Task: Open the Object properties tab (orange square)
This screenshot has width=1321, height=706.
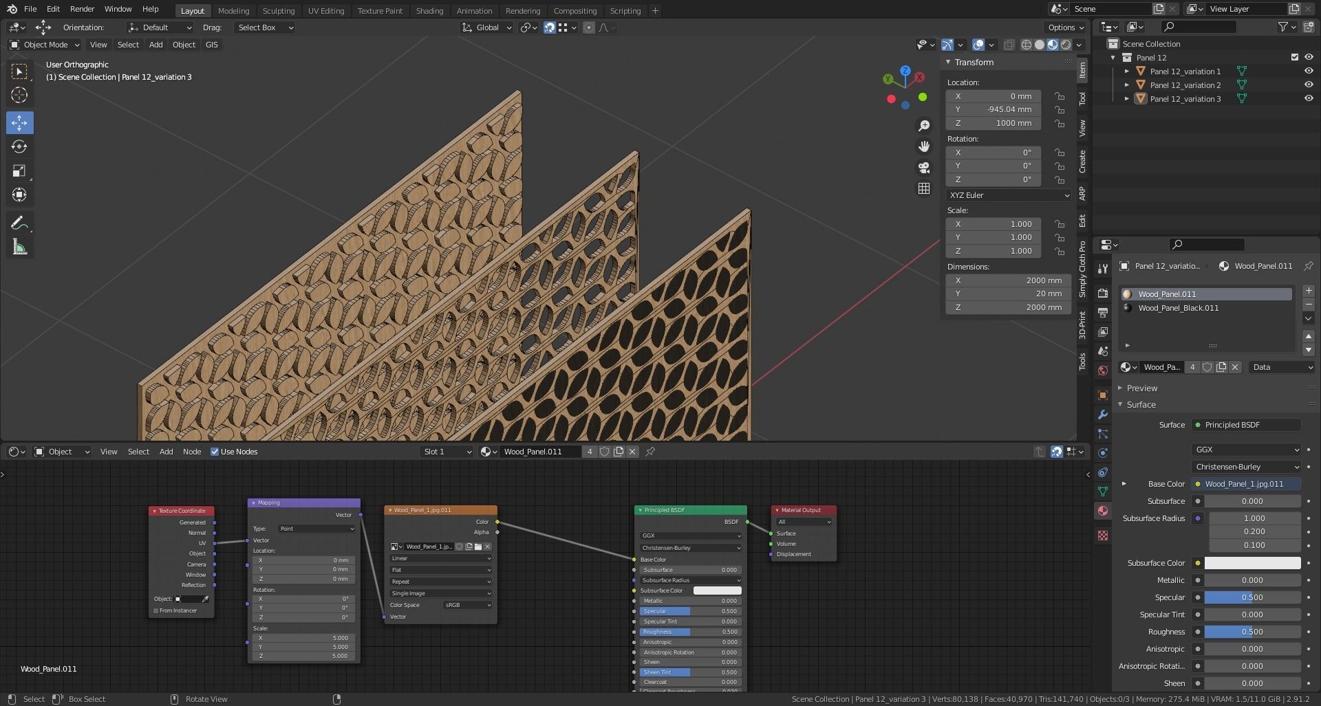Action: (1103, 395)
